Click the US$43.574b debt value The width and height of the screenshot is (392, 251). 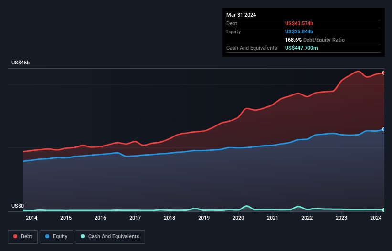click(299, 23)
